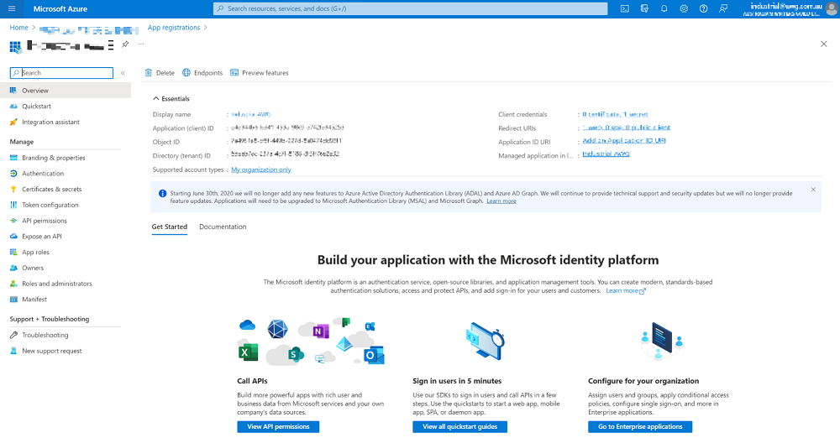This screenshot has height=438, width=840.
Task: Switch to the Documentation tab
Action: point(223,227)
